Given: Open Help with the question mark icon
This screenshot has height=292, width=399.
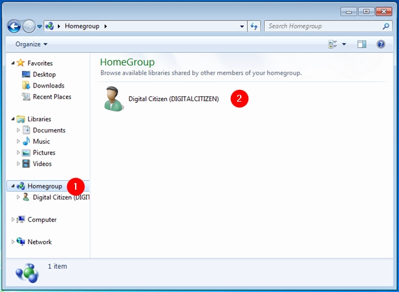Looking at the screenshot, I should (x=381, y=44).
